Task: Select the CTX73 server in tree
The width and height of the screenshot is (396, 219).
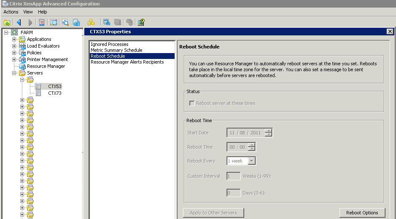Action: pos(54,93)
